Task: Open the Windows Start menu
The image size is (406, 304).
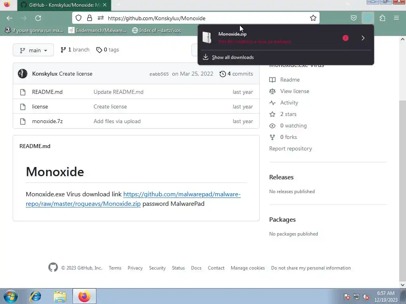Action: (11, 296)
